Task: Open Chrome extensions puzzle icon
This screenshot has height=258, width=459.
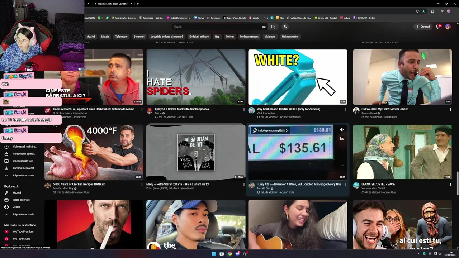Action: (x=432, y=11)
